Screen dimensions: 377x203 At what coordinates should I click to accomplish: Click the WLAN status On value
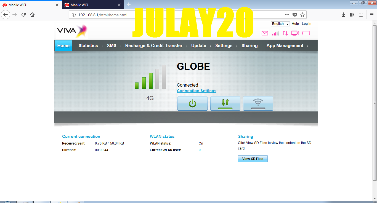pyautogui.click(x=201, y=143)
